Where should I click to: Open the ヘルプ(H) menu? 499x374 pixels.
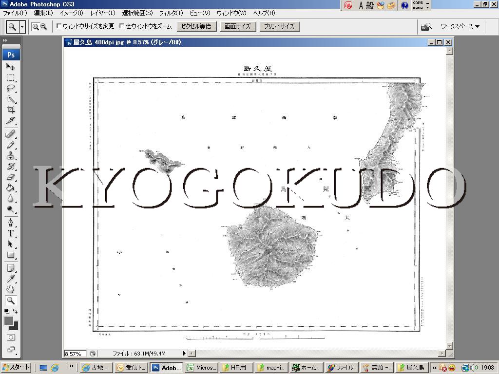point(264,13)
